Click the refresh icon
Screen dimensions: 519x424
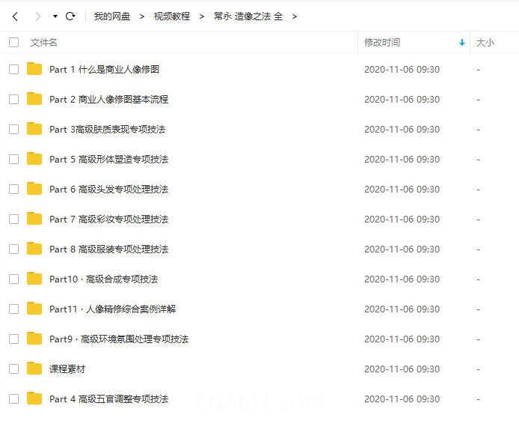point(70,16)
